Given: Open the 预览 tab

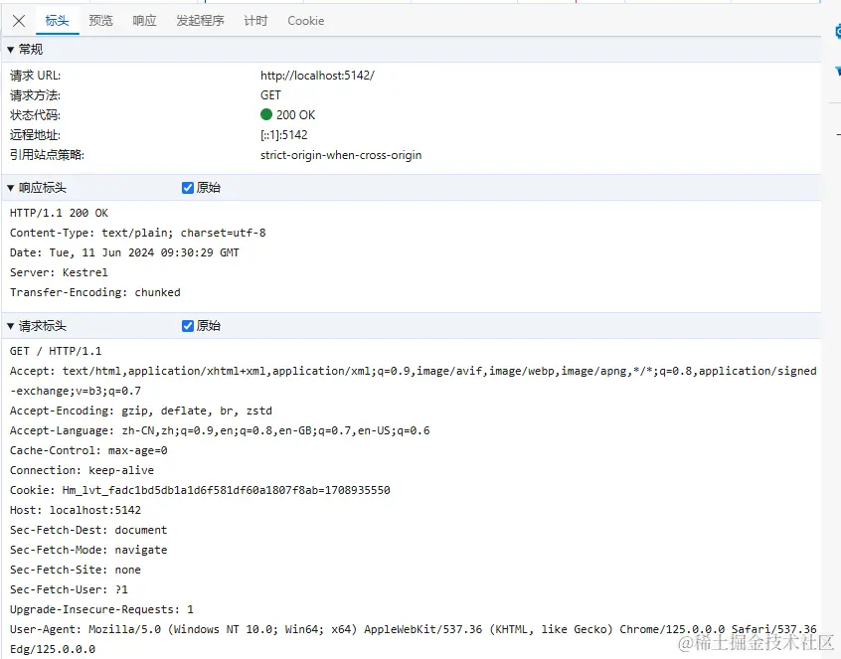Looking at the screenshot, I should pyautogui.click(x=100, y=21).
